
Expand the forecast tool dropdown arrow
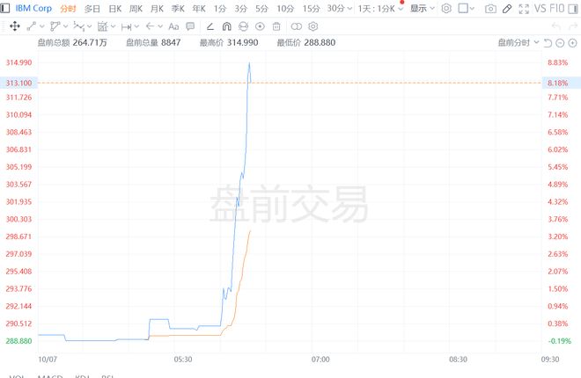[113, 26]
